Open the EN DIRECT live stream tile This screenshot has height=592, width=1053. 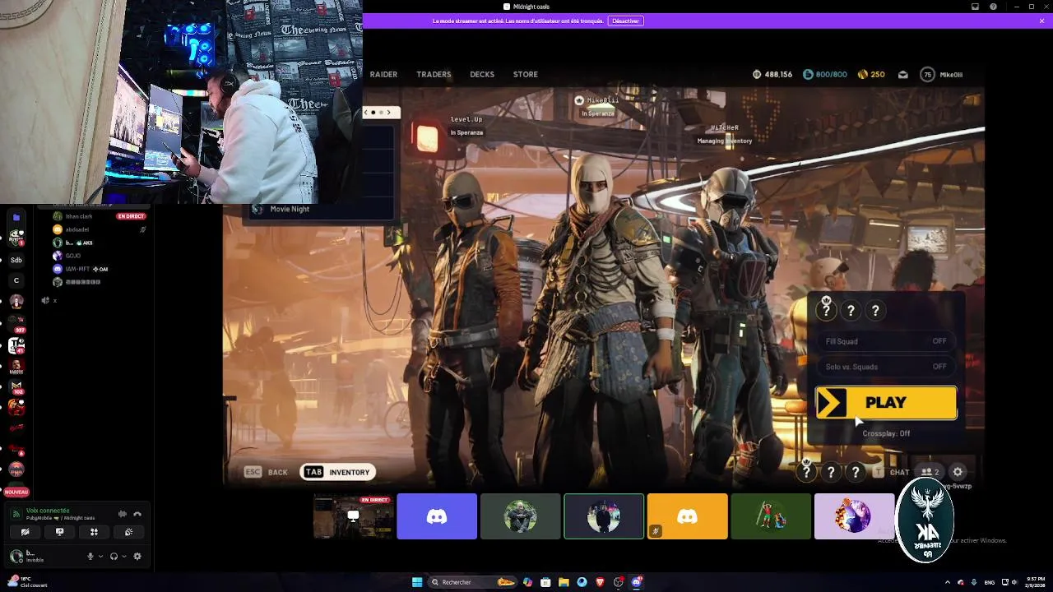point(353,516)
